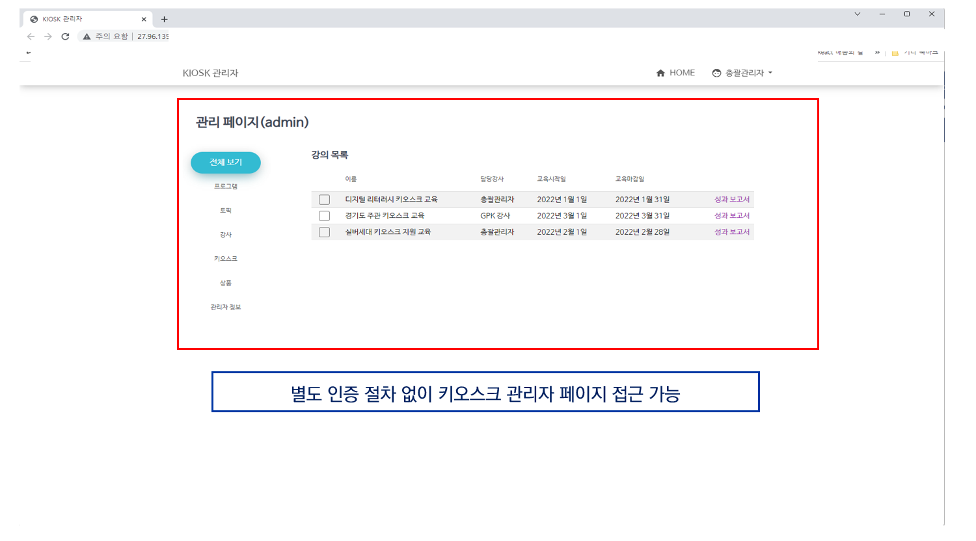Viewport: 976px width, 541px height.
Task: Reload the page with refresh icon
Action: tap(65, 36)
